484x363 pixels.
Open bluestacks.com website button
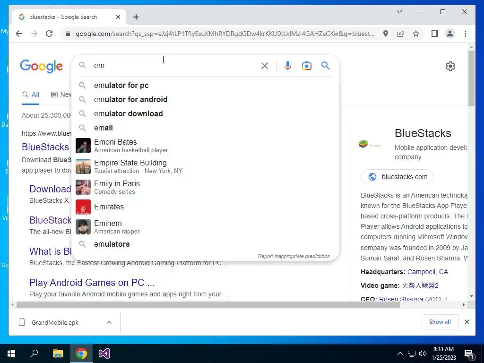pos(397,177)
